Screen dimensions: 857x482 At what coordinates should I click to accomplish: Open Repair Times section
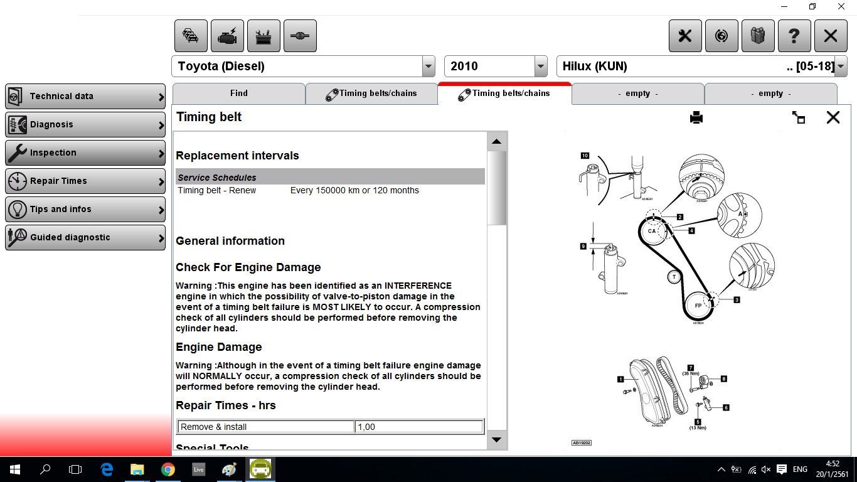tap(85, 181)
